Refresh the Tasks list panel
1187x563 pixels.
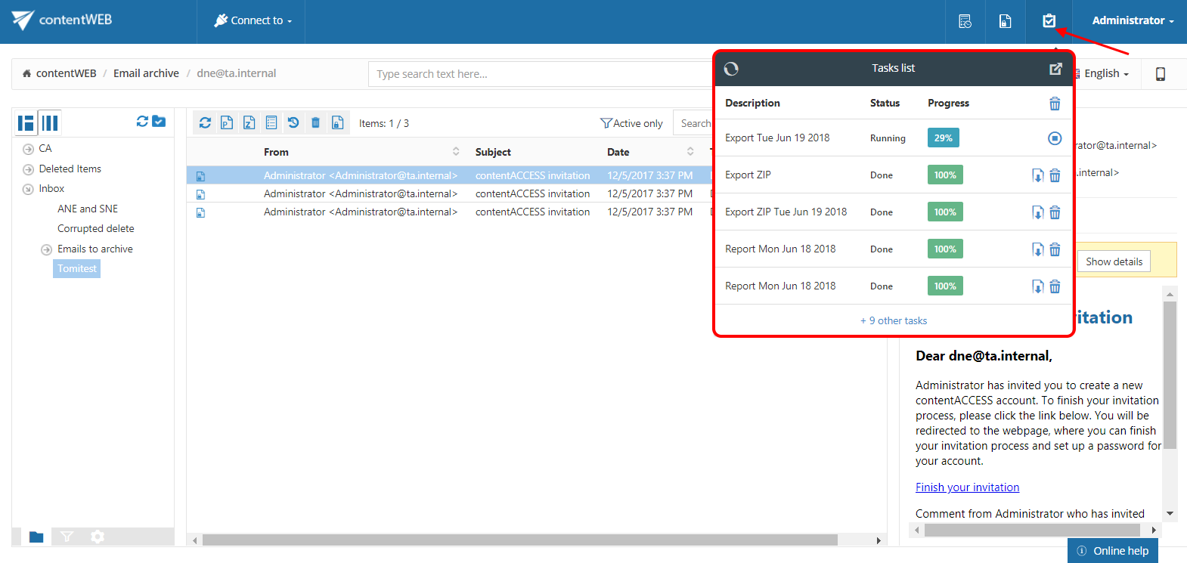pos(731,69)
